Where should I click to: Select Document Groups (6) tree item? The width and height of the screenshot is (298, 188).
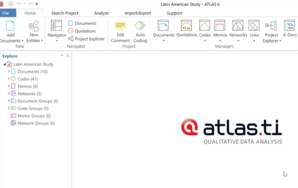pos(38,101)
